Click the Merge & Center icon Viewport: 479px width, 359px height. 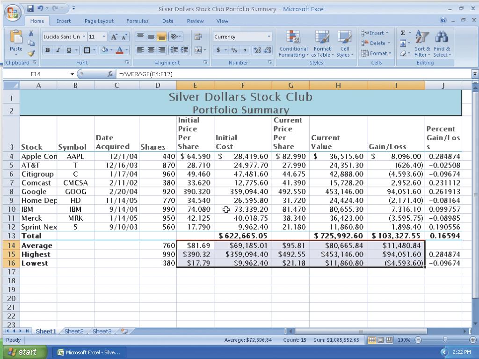pos(198,50)
